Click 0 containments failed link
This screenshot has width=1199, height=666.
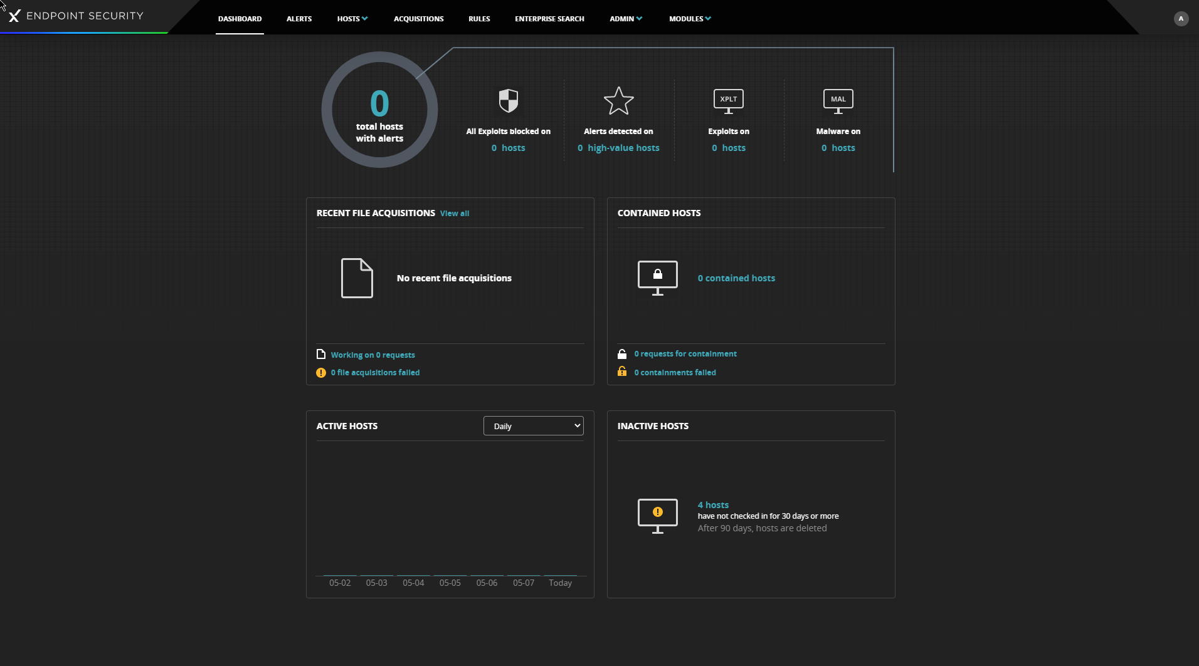click(x=675, y=372)
